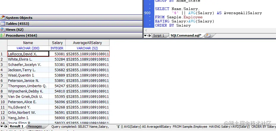This screenshot has width=276, height=131.
Task: Click the VARCHAR (200) type label
Action: (x=28, y=48)
